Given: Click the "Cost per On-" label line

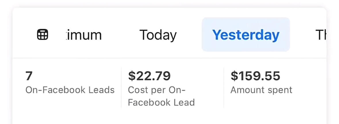Looking at the screenshot, I should (x=157, y=90).
